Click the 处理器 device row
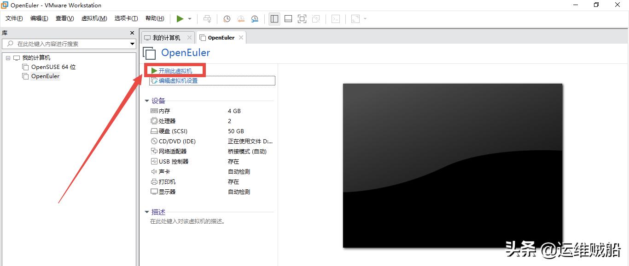The width and height of the screenshot is (629, 266). tap(211, 121)
